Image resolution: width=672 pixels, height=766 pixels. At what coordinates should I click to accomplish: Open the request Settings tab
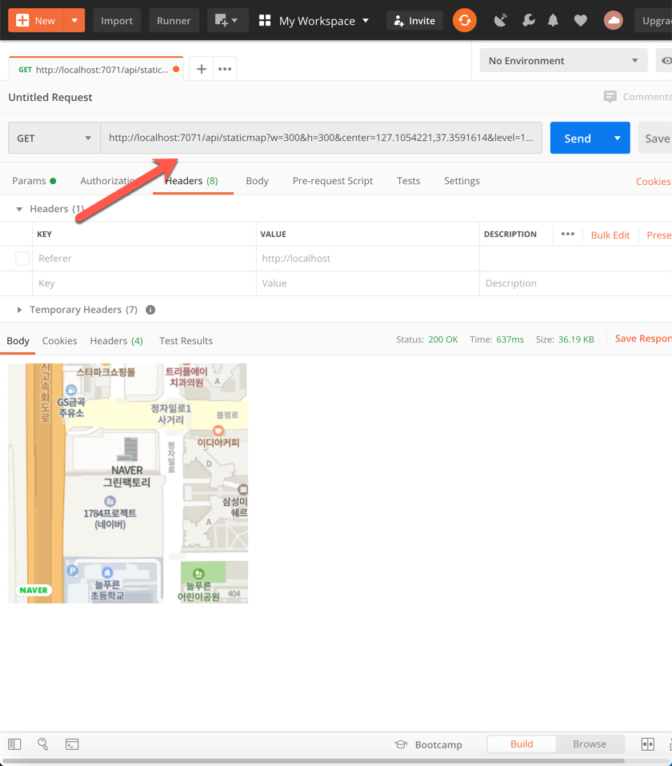(462, 181)
